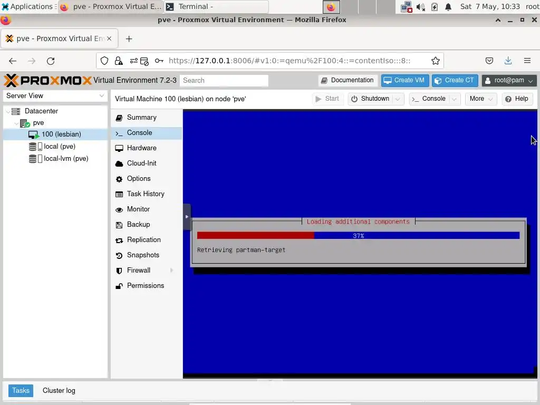This screenshot has height=405, width=540.
Task: Click the Proxmox logo
Action: click(x=47, y=80)
